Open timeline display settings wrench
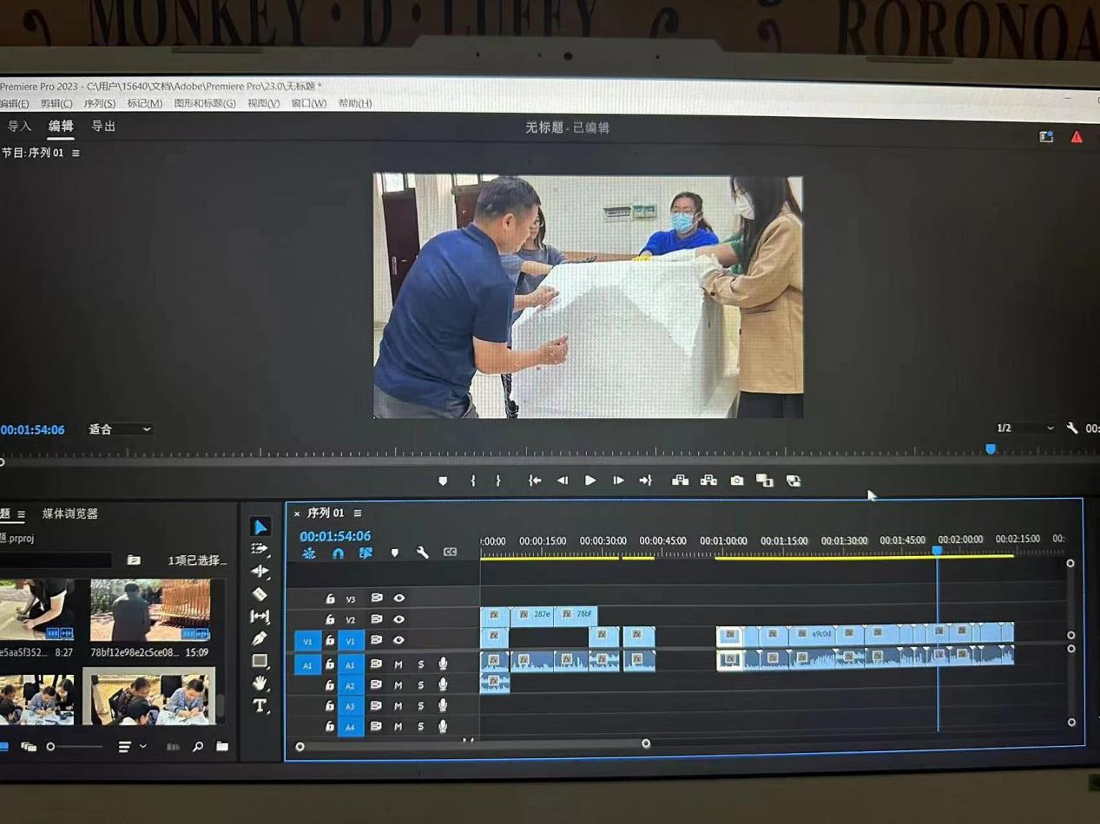This screenshot has height=824, width=1100. click(x=422, y=553)
